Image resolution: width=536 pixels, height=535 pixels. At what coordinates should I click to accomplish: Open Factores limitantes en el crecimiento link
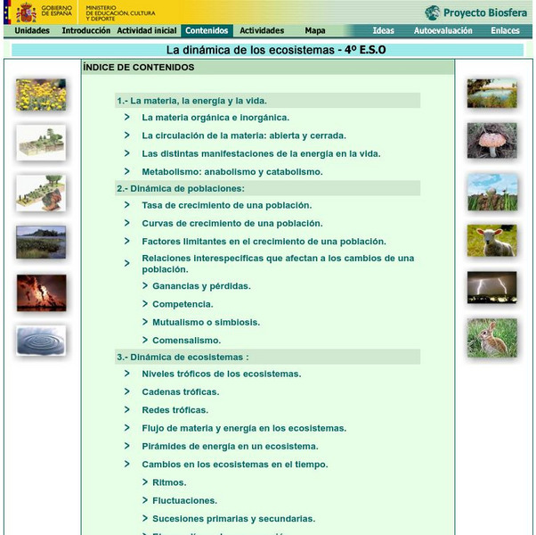point(264,242)
